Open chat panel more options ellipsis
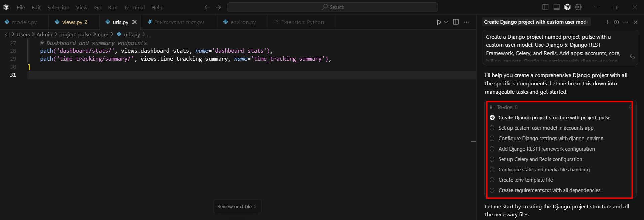The width and height of the screenshot is (644, 220). point(626,22)
